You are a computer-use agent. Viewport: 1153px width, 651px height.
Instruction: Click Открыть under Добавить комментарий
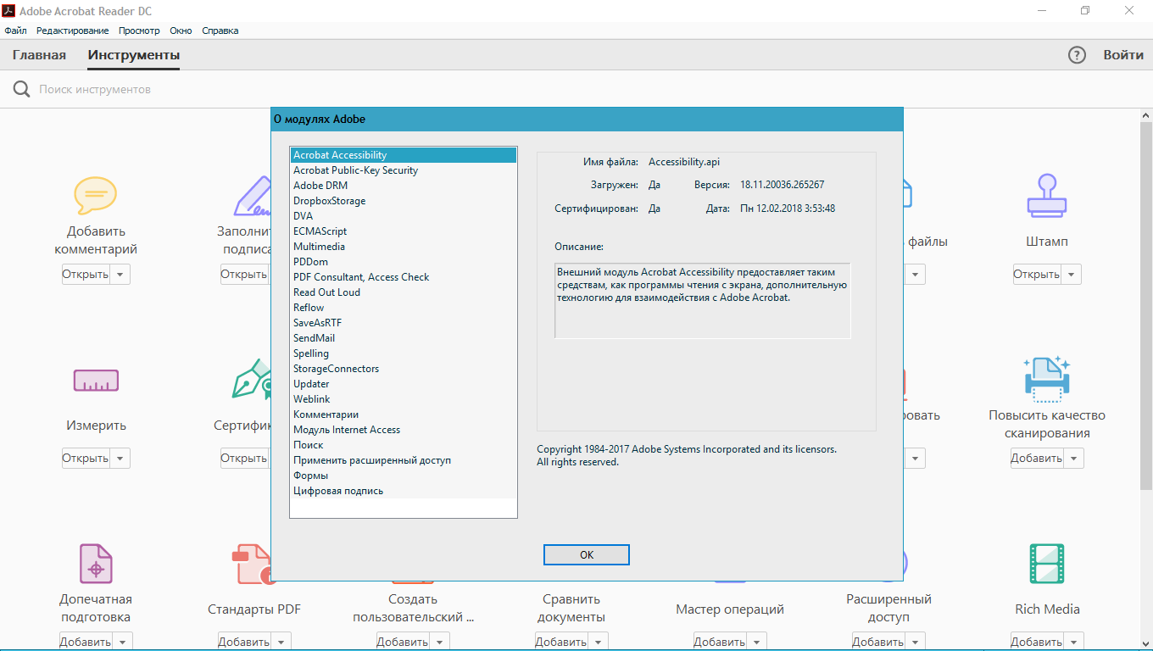point(86,275)
